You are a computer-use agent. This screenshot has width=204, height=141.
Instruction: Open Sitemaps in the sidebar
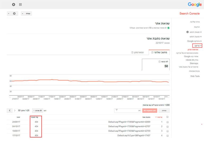pyautogui.click(x=194, y=63)
